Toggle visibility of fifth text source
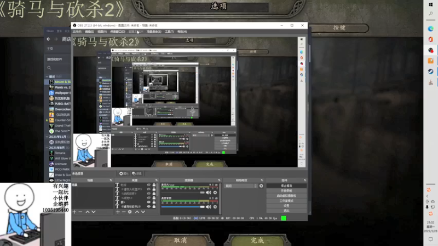Viewport: 438px width, 246px height. tap(148, 202)
